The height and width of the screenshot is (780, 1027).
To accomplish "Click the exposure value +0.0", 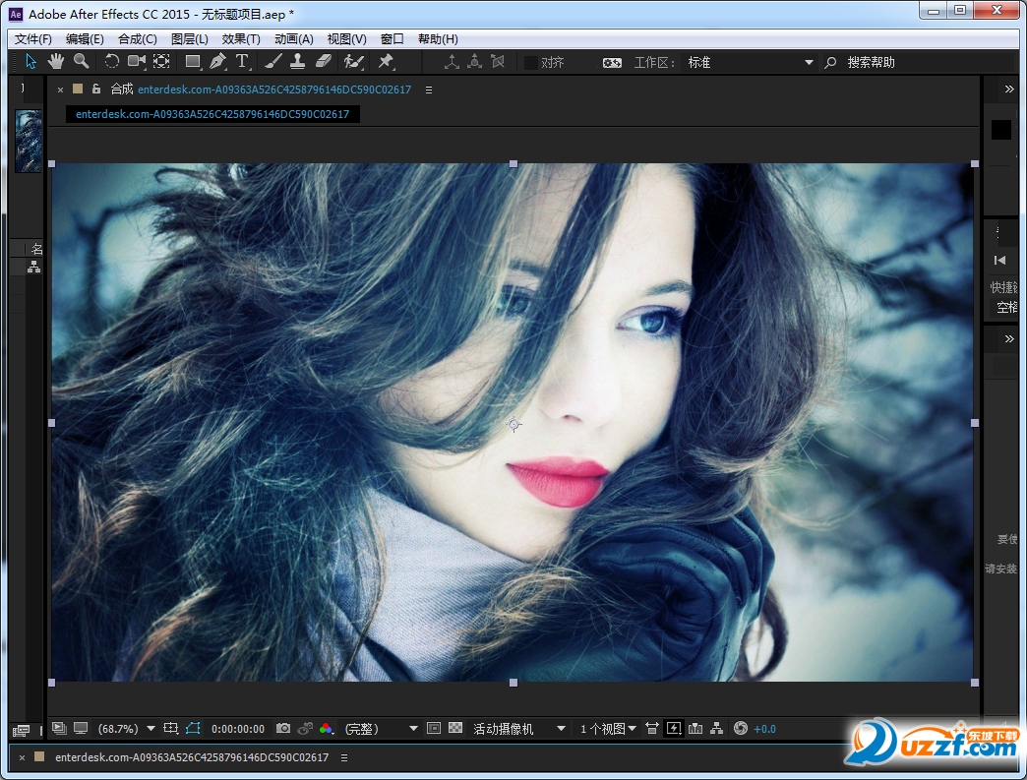I will [764, 729].
